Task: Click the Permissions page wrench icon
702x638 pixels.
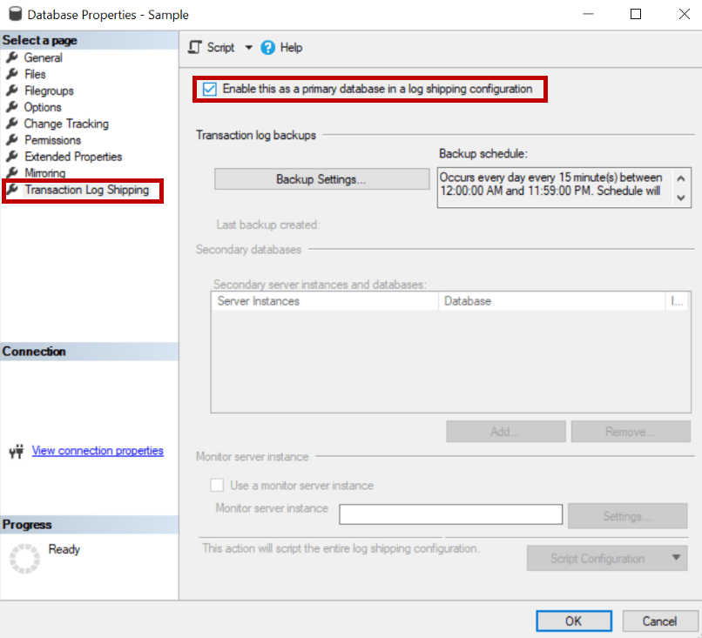Action: click(12, 140)
